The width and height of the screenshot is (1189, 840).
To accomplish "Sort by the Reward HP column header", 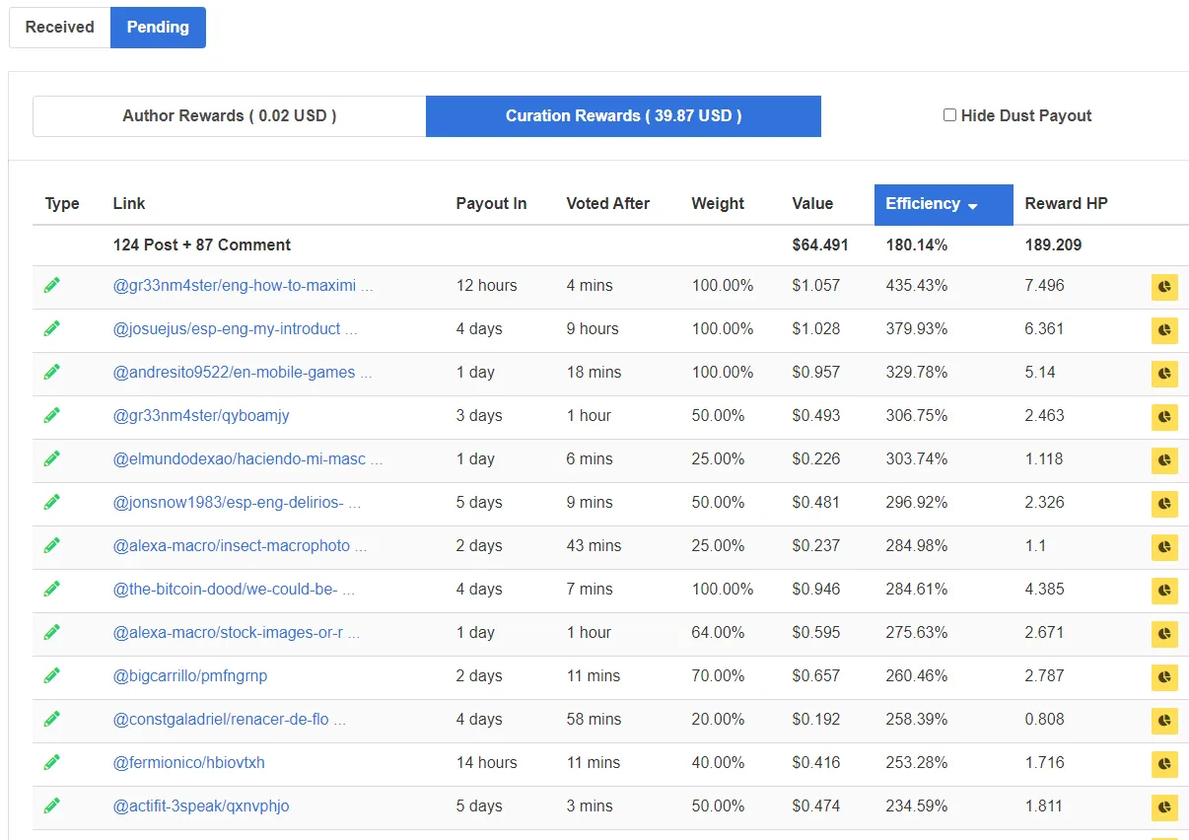I will pyautogui.click(x=1066, y=204).
